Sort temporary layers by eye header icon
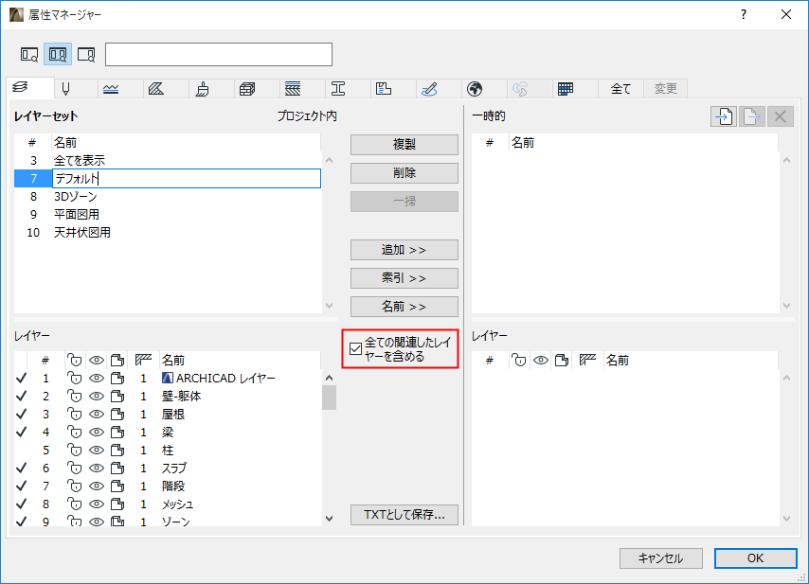Viewport: 809px width, 584px height. point(541,361)
